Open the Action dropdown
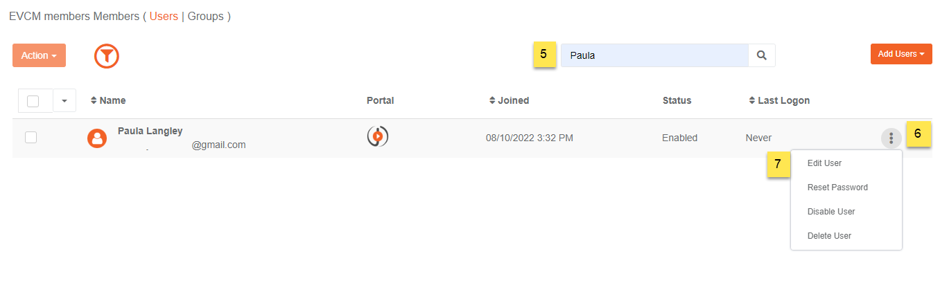Viewport: 940px width, 283px height. (39, 55)
